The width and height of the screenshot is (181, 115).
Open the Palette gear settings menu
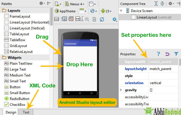coord(42,4)
